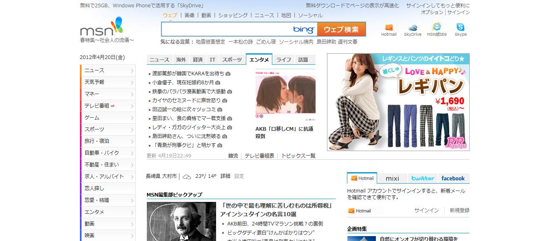Click camera icon next to 渡部篤郎 headline
Viewport: 550px width, 241px height.
[228, 74]
